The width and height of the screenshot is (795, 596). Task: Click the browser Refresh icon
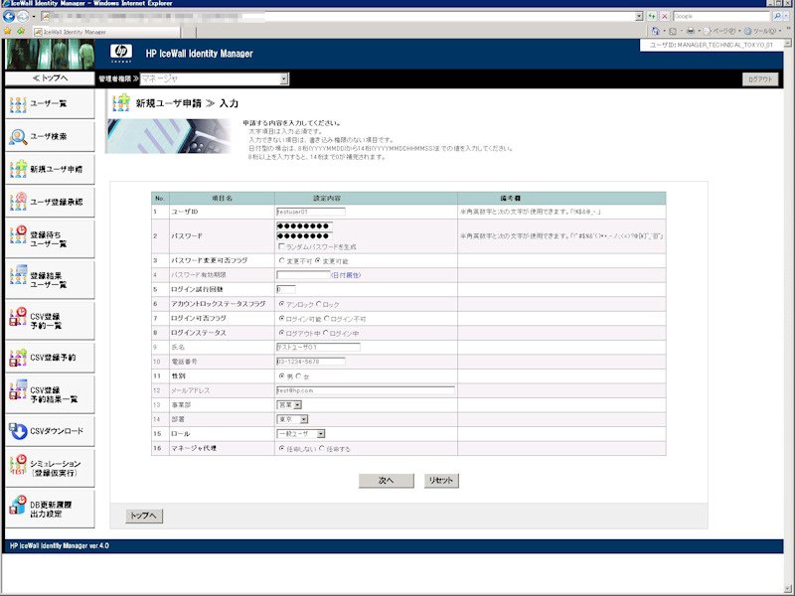652,16
